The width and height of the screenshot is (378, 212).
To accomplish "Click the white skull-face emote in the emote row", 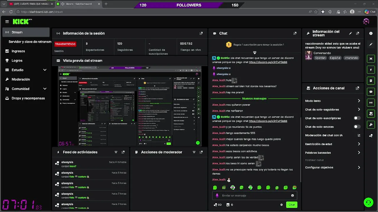I will (x=233, y=188).
